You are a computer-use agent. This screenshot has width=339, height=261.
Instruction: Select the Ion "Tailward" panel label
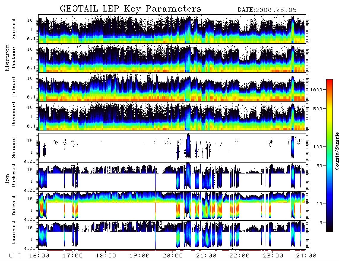(x=14, y=206)
